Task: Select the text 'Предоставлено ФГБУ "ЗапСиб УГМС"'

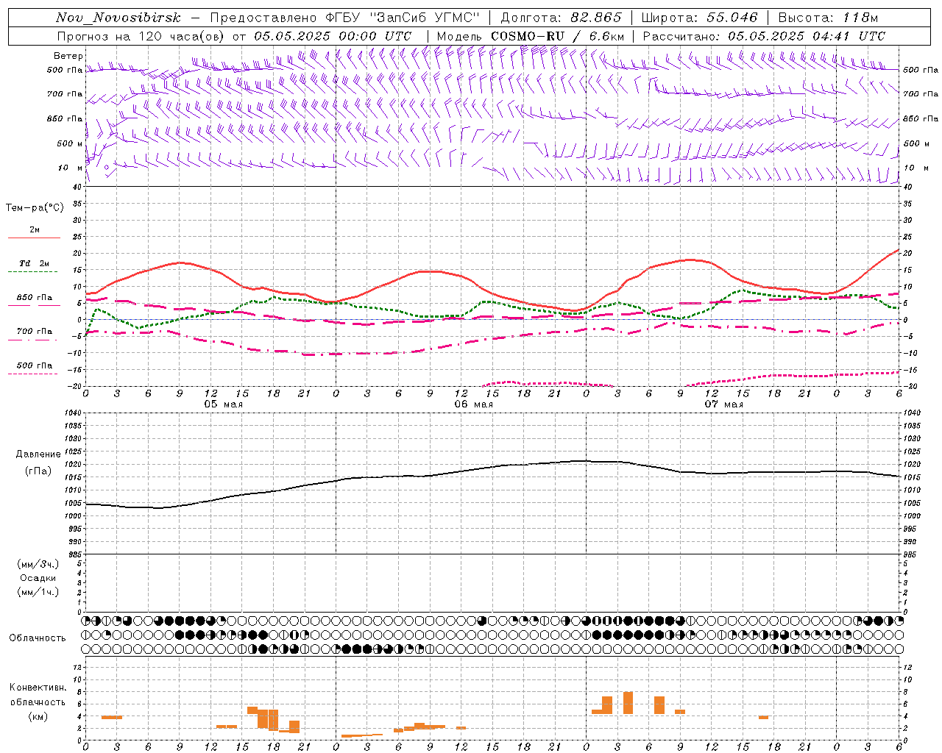Action: point(344,18)
